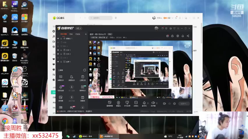
Task: Toggle visibility of 摄像头 1 source
Action: pos(58,38)
